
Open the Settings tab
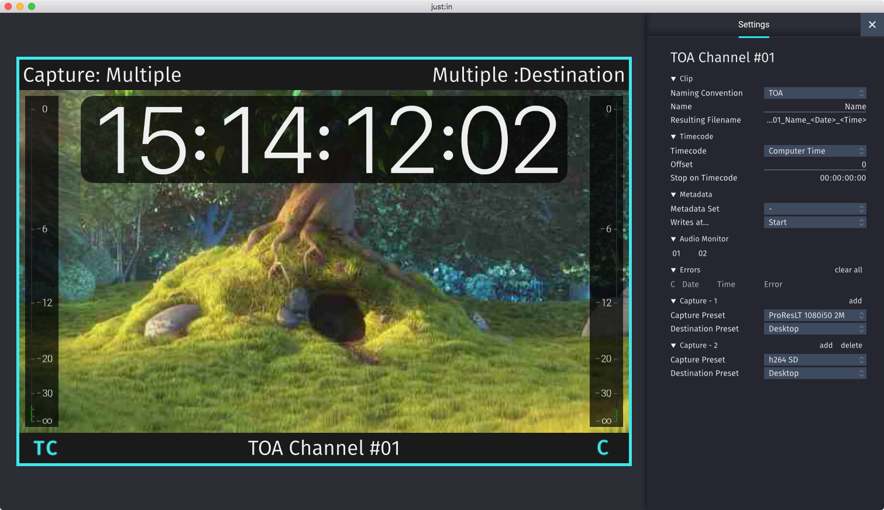click(x=754, y=25)
